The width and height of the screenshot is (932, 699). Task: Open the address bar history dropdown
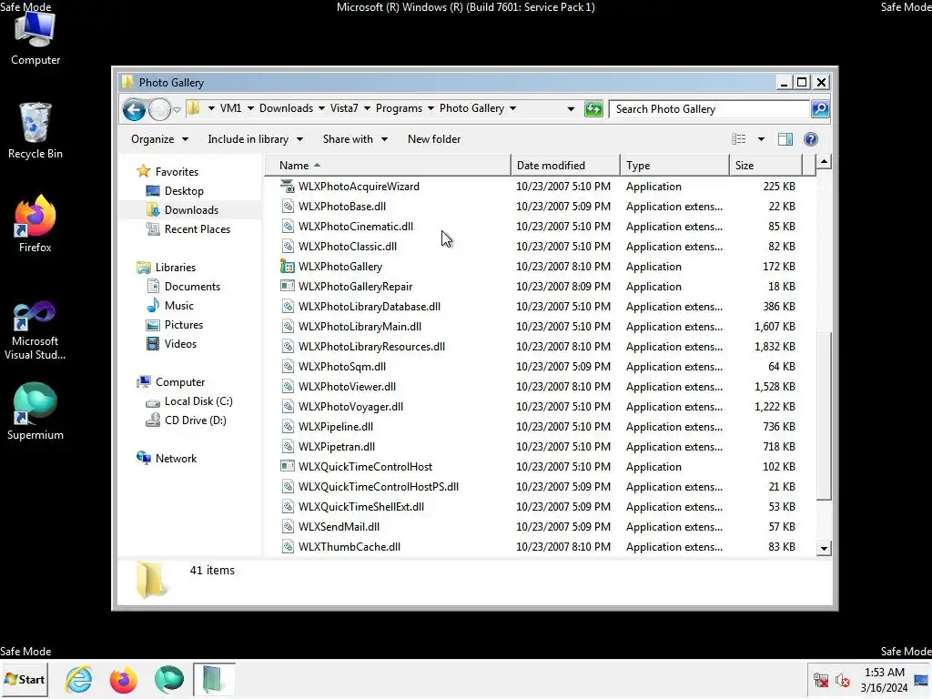tap(571, 109)
